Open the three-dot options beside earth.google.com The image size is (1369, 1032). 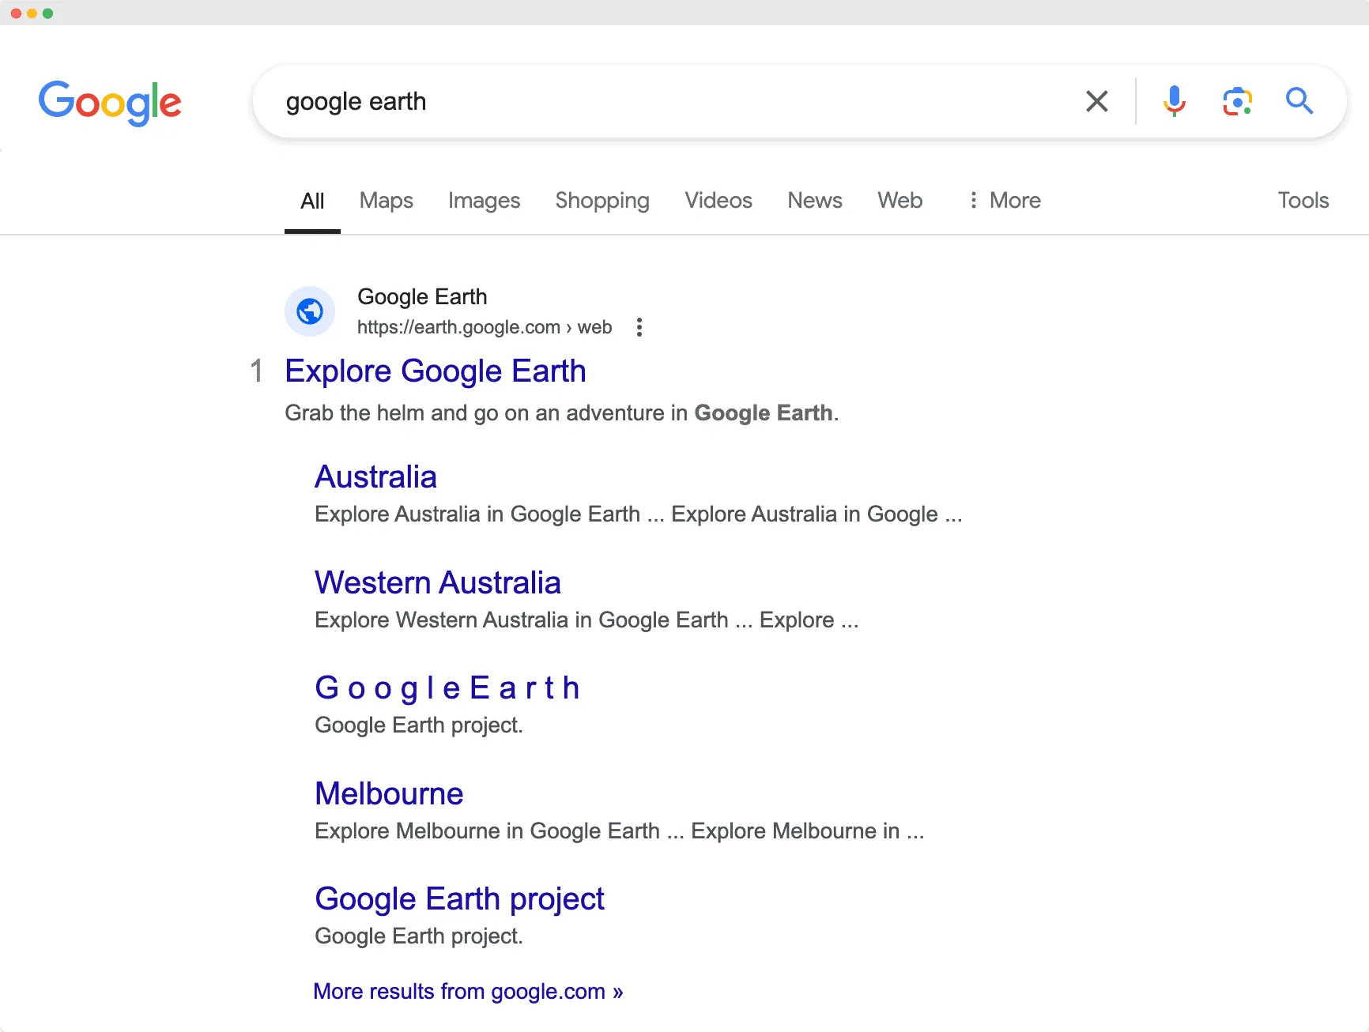(639, 326)
